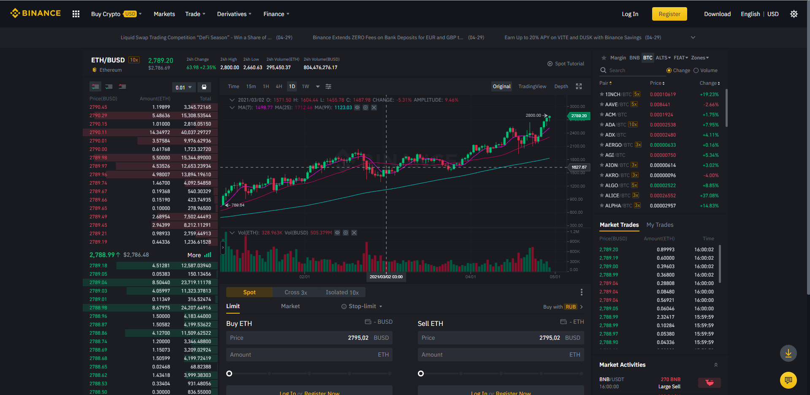Image resolution: width=810 pixels, height=395 pixels.
Task: Open the apps grid menu
Action: pos(76,14)
